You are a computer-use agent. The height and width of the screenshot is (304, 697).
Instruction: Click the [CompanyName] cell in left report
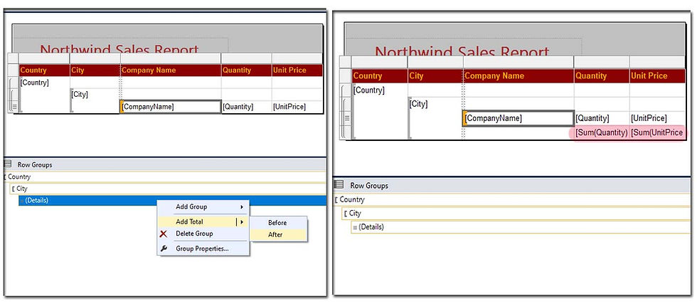point(171,107)
